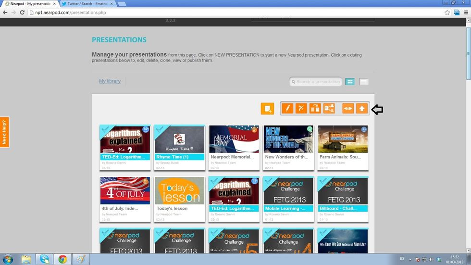Image resolution: width=471 pixels, height=265 pixels.
Task: Click the Today's lesson title text
Action: pyautogui.click(x=172, y=209)
